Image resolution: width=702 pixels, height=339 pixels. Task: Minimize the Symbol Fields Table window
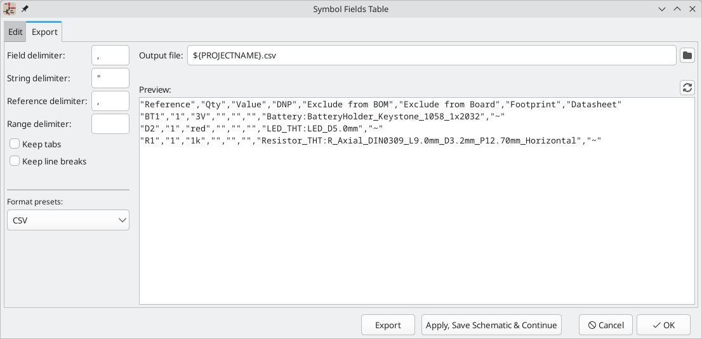point(662,9)
